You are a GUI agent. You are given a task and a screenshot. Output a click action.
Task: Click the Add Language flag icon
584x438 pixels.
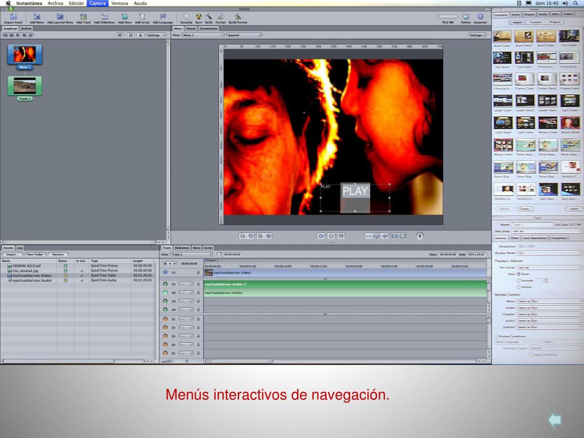pyautogui.click(x=163, y=17)
